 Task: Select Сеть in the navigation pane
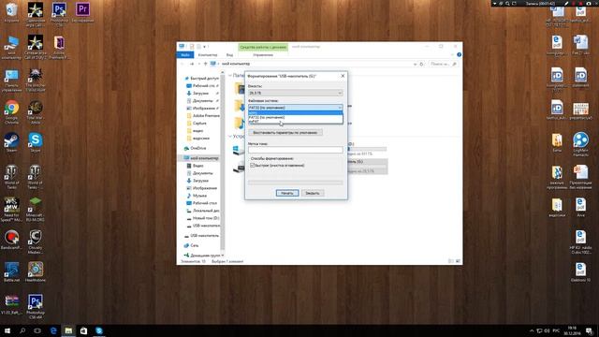(194, 245)
